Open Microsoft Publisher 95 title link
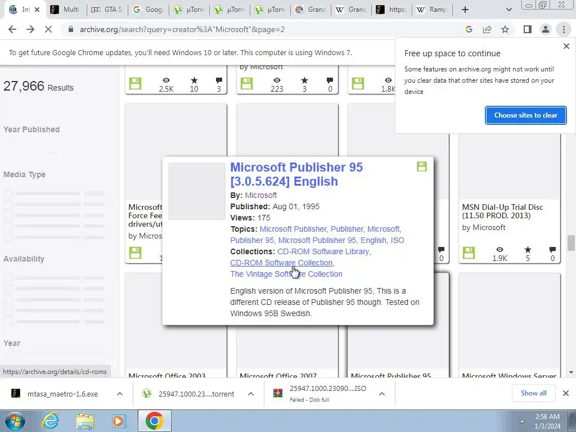576x432 pixels. (296, 174)
